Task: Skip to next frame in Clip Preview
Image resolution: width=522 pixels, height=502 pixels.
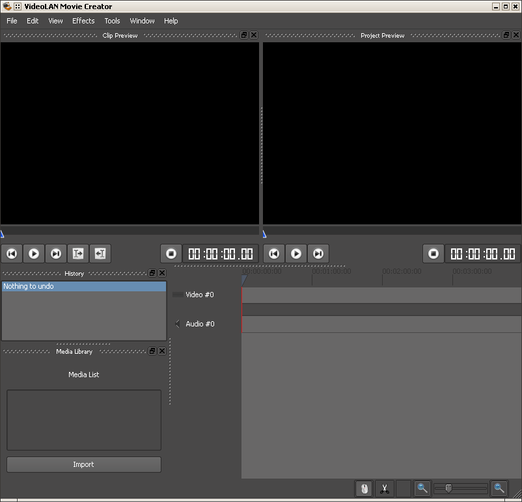Action: 56,254
